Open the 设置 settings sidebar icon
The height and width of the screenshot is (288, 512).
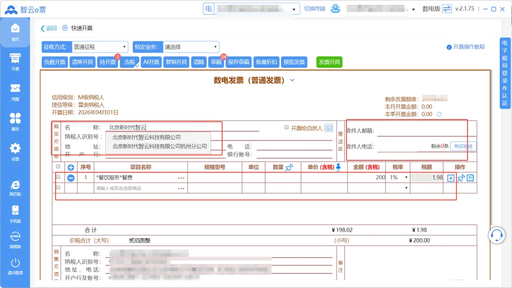tap(15, 152)
